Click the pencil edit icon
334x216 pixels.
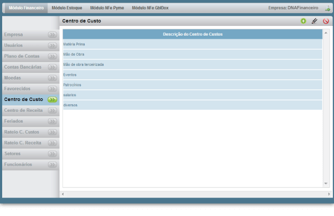pyautogui.click(x=315, y=21)
